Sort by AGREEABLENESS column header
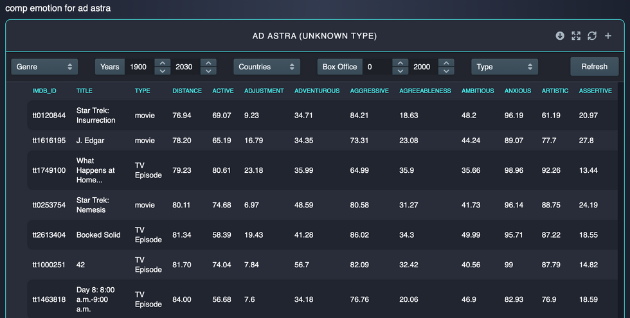 tap(425, 91)
